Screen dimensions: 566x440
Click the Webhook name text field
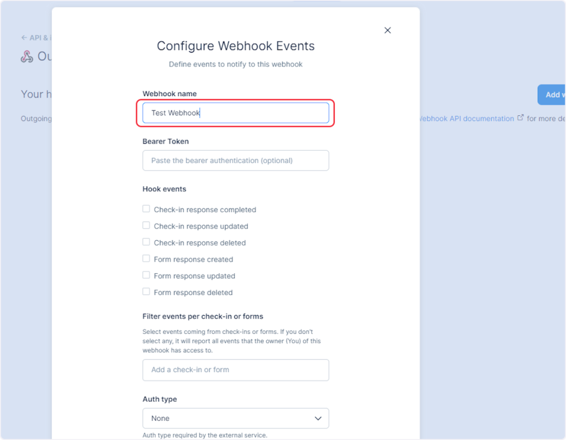click(235, 113)
